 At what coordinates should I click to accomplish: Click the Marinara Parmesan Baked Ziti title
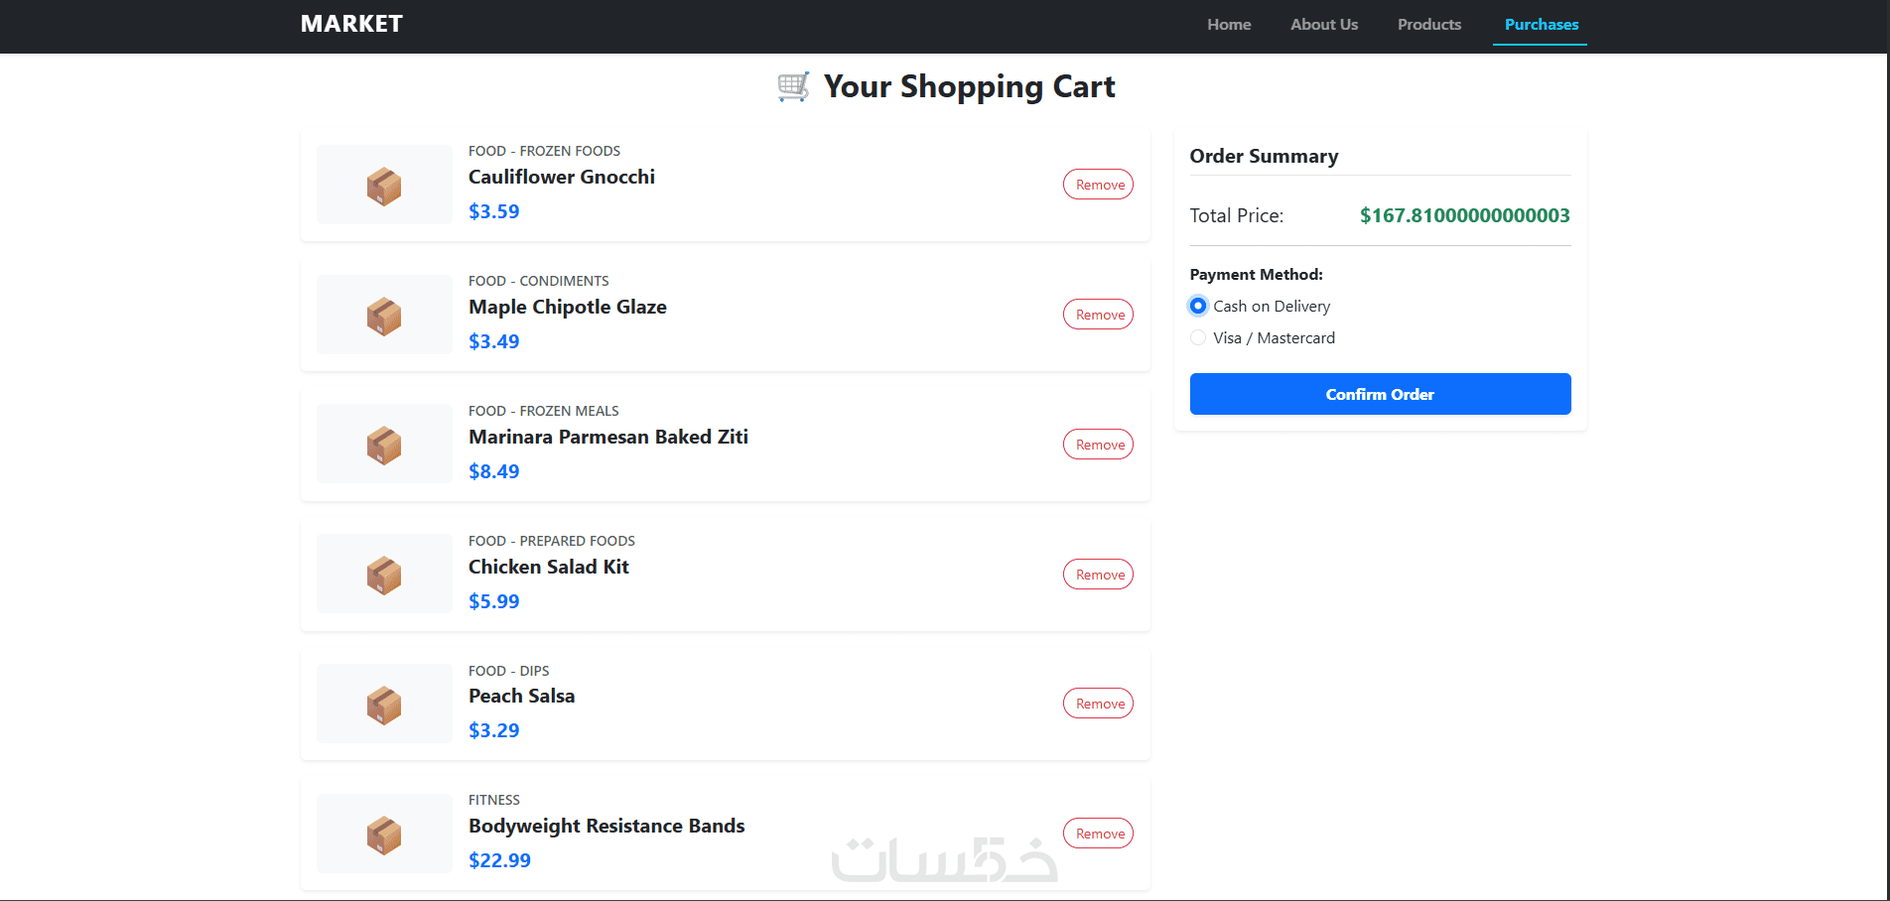tap(607, 437)
